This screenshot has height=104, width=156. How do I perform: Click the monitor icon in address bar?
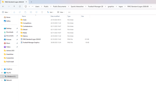tap(26, 6)
